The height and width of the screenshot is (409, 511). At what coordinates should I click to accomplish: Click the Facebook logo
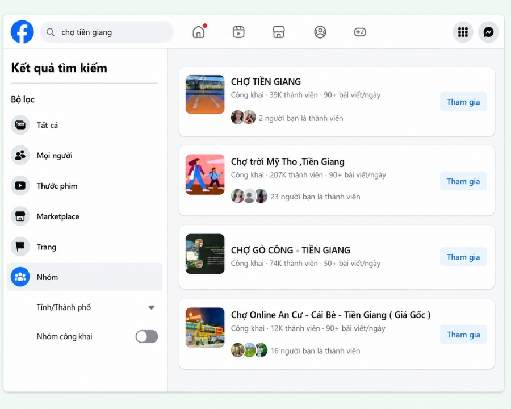click(x=22, y=32)
